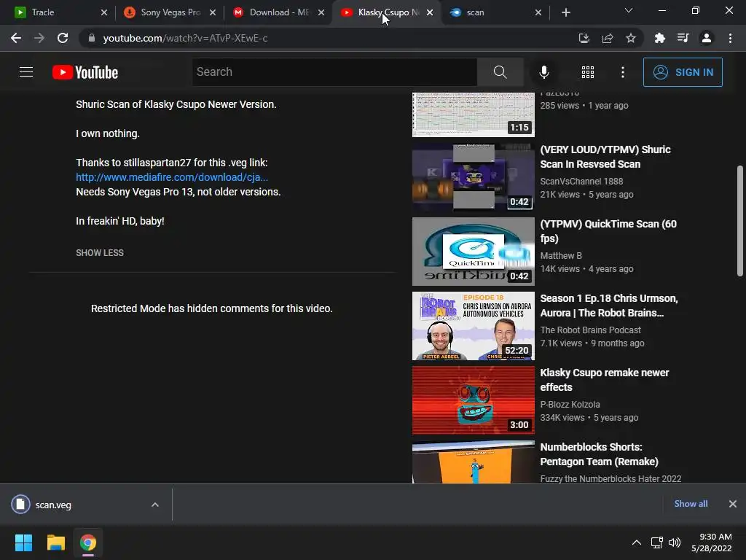This screenshot has width=746, height=560.
Task: Click Show all downloads
Action: coord(691,504)
